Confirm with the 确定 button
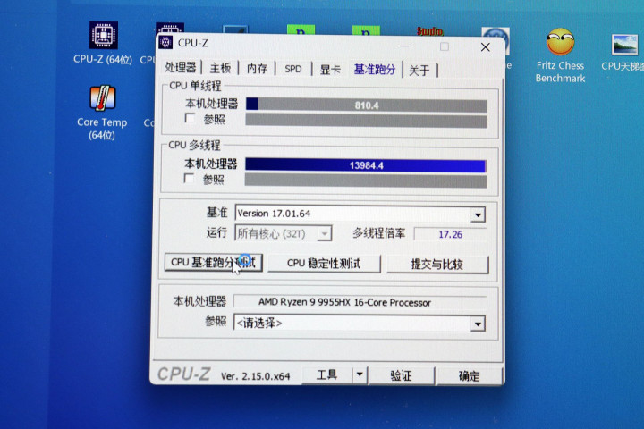644x429 pixels. point(469,376)
